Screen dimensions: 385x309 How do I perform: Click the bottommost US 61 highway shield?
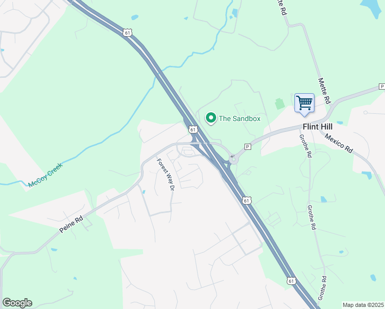pyautogui.click(x=291, y=281)
